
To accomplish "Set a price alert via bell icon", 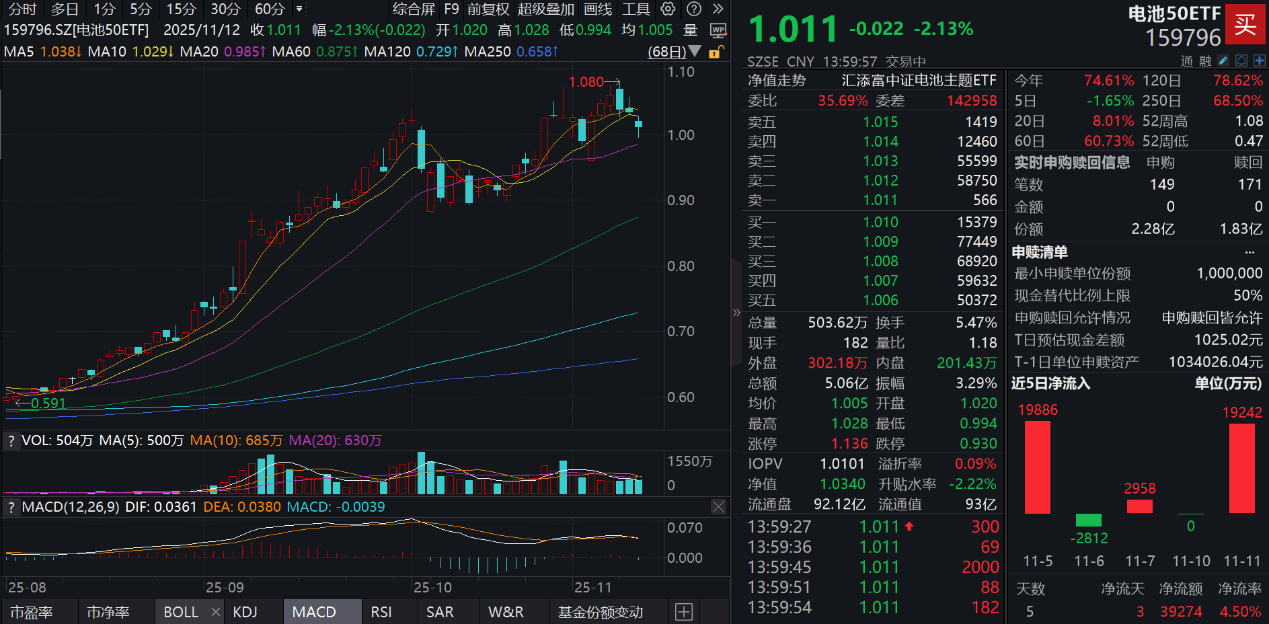I will coord(1241,61).
